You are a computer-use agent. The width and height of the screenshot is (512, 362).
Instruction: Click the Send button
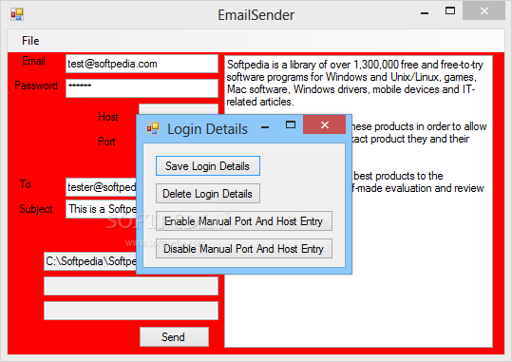coord(174,337)
